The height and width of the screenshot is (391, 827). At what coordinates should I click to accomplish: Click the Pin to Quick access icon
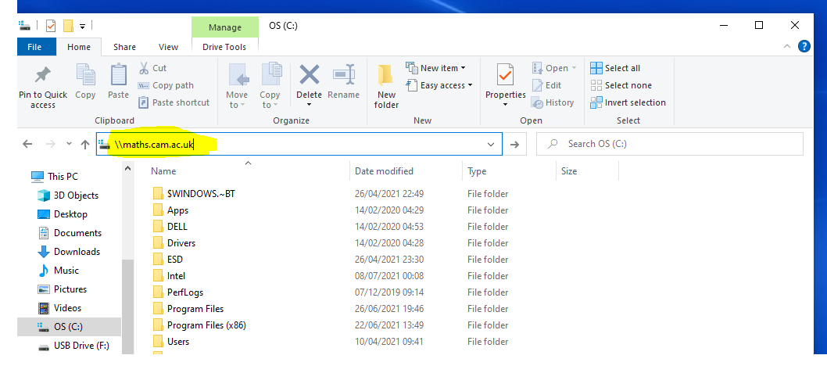42,76
